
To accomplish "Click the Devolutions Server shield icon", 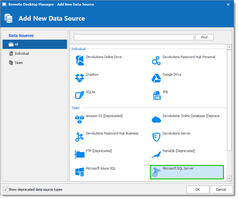I will coord(156,137).
